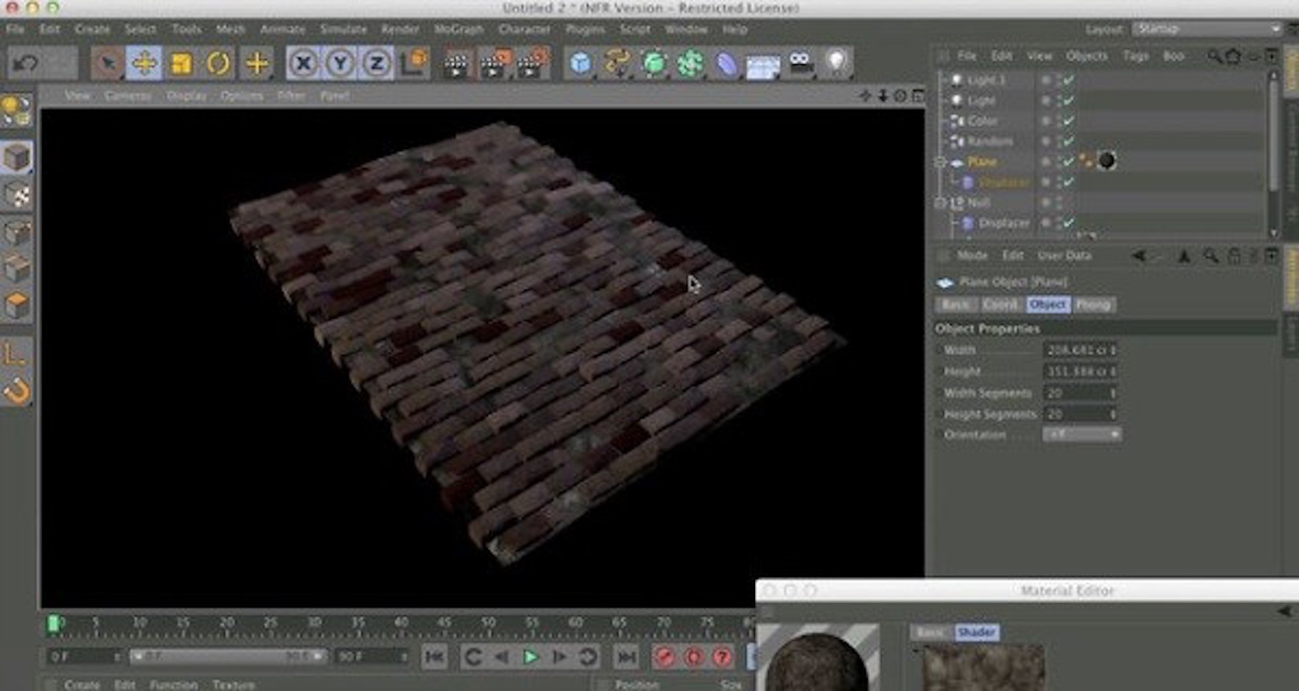Select the Color shader effector object

click(x=982, y=121)
